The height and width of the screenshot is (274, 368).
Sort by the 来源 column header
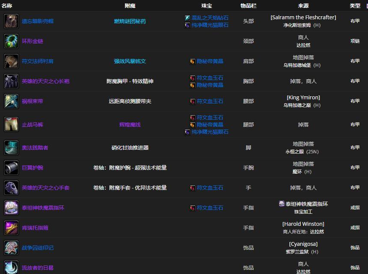303,6
